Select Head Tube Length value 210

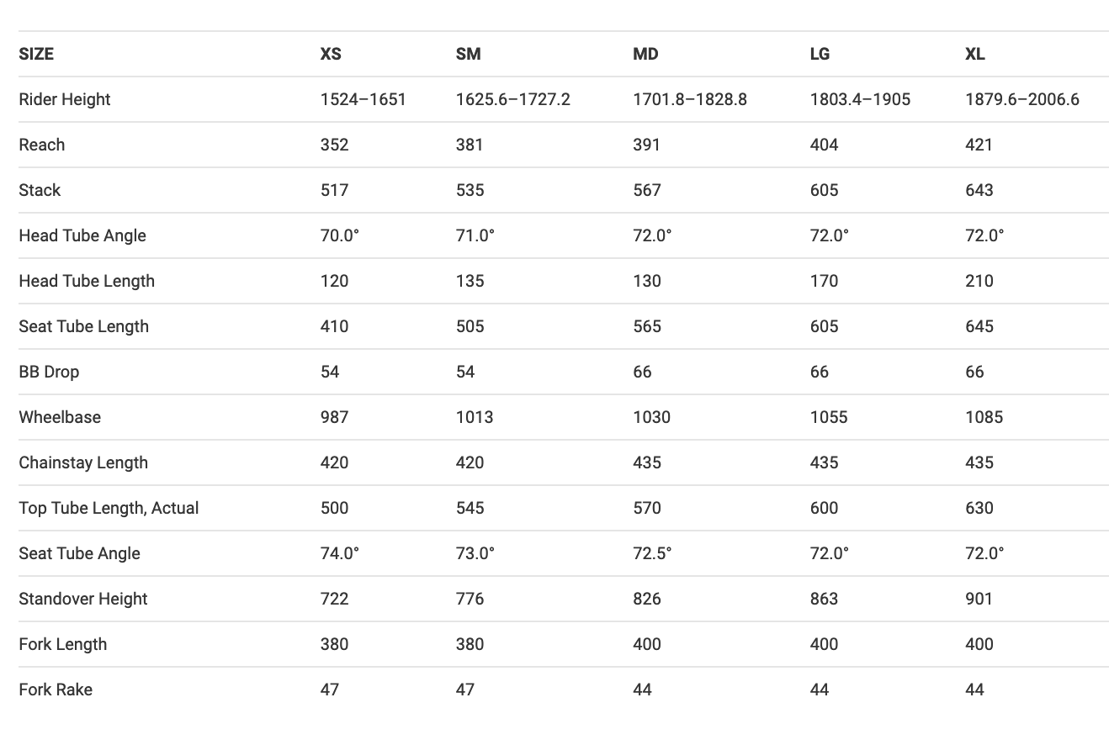tap(979, 281)
